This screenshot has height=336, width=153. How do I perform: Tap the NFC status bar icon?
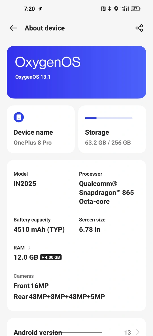point(103,9)
